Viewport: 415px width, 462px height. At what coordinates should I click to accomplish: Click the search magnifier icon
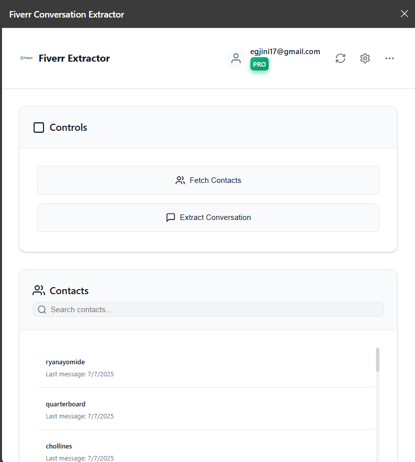click(42, 310)
